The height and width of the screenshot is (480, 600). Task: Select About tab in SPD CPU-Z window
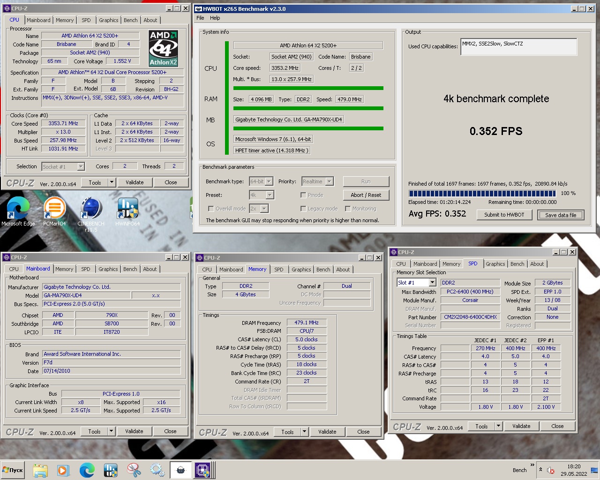click(x=537, y=264)
